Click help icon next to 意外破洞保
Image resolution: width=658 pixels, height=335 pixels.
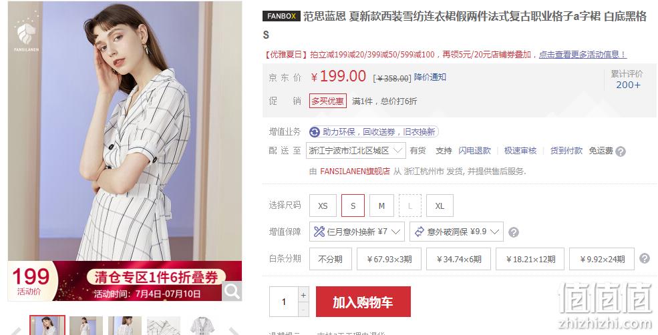coord(513,232)
